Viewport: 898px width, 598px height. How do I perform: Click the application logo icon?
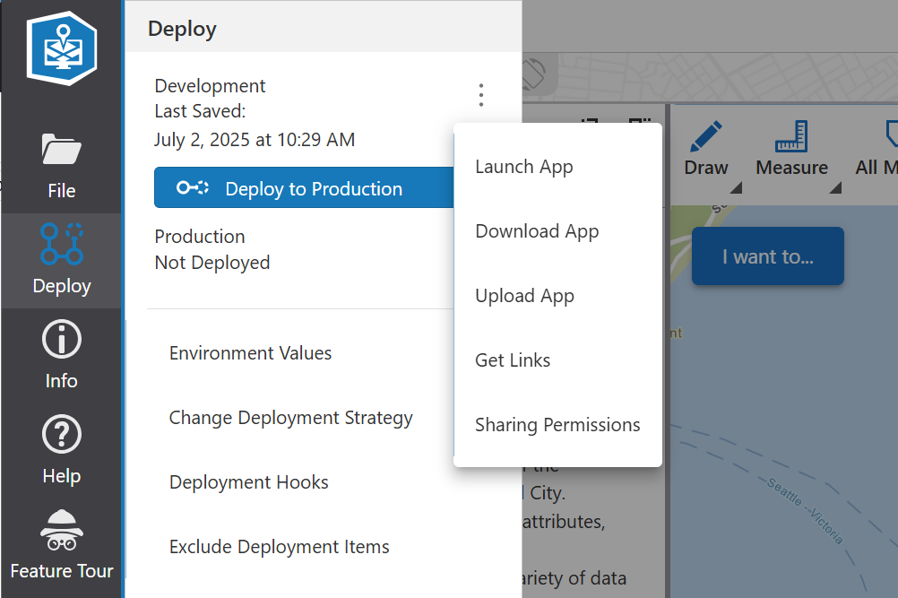[x=61, y=48]
